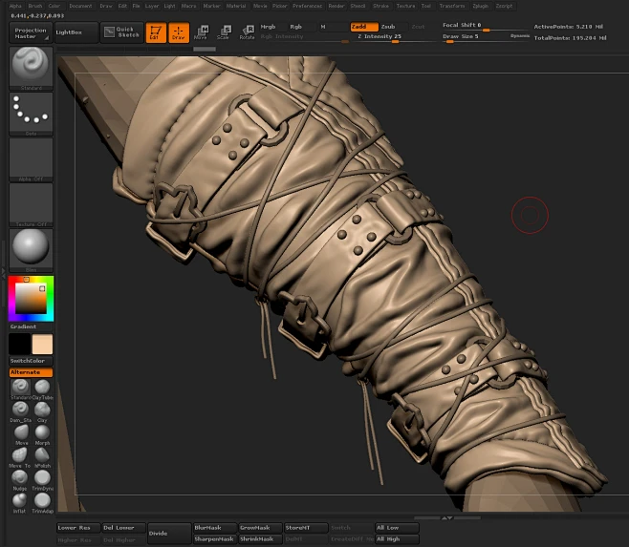
Task: Click the Scale transform icon
Action: click(x=223, y=32)
